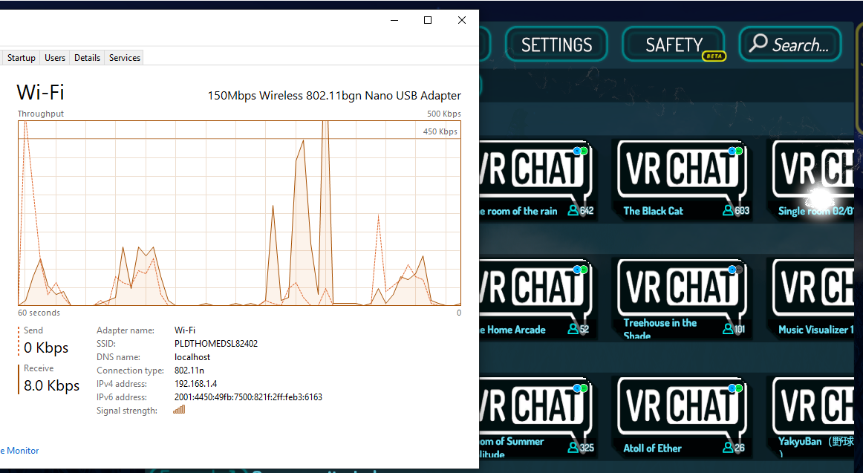
Task: Click the IPv4 address 192.168.1.4
Action: [195, 384]
